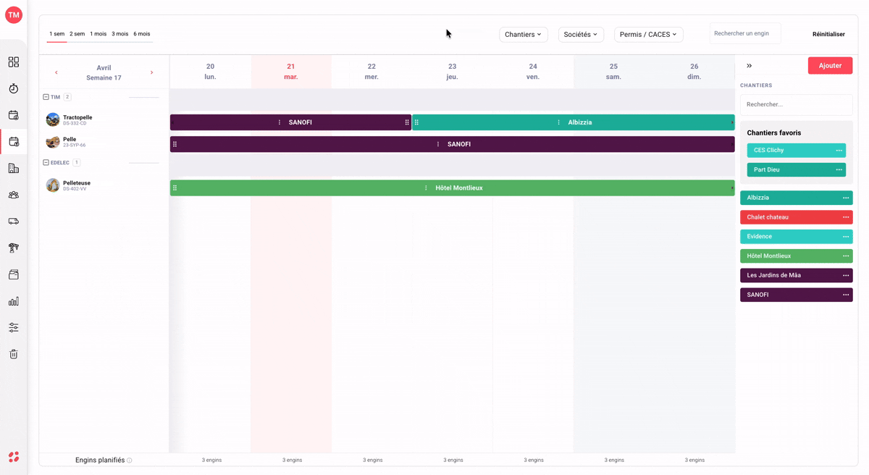Open the first calendar icon in sidebar
Viewport: 869px width, 475px height.
pos(14,115)
